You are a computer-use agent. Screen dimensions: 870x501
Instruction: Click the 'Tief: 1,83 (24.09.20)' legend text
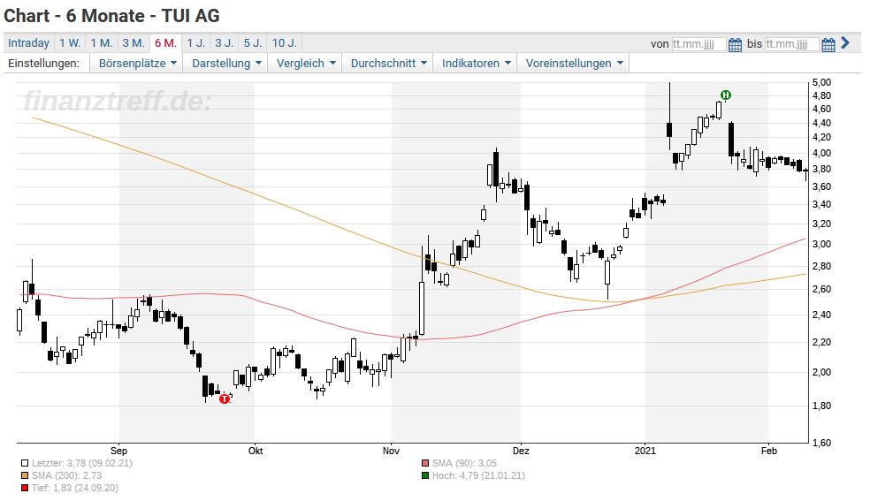point(75,489)
